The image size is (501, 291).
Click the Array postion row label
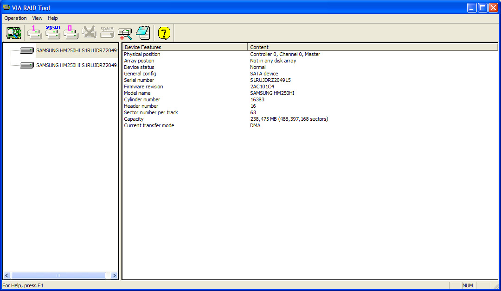[x=139, y=61]
